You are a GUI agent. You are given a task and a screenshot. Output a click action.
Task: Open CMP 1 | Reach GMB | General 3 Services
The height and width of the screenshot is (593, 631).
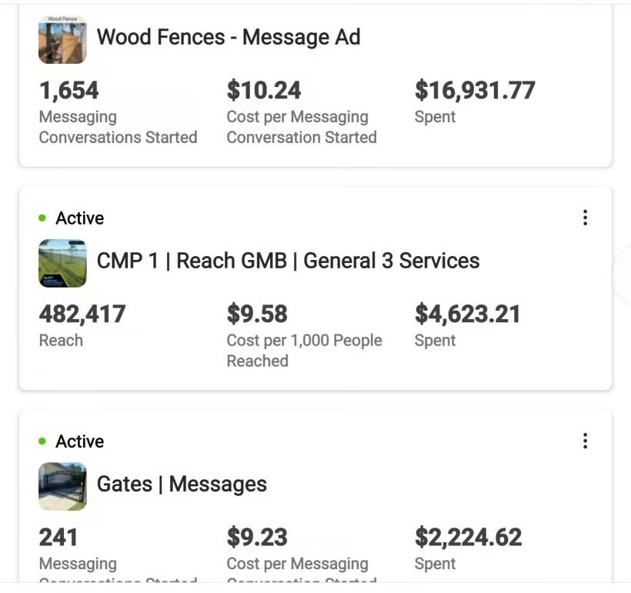288,261
